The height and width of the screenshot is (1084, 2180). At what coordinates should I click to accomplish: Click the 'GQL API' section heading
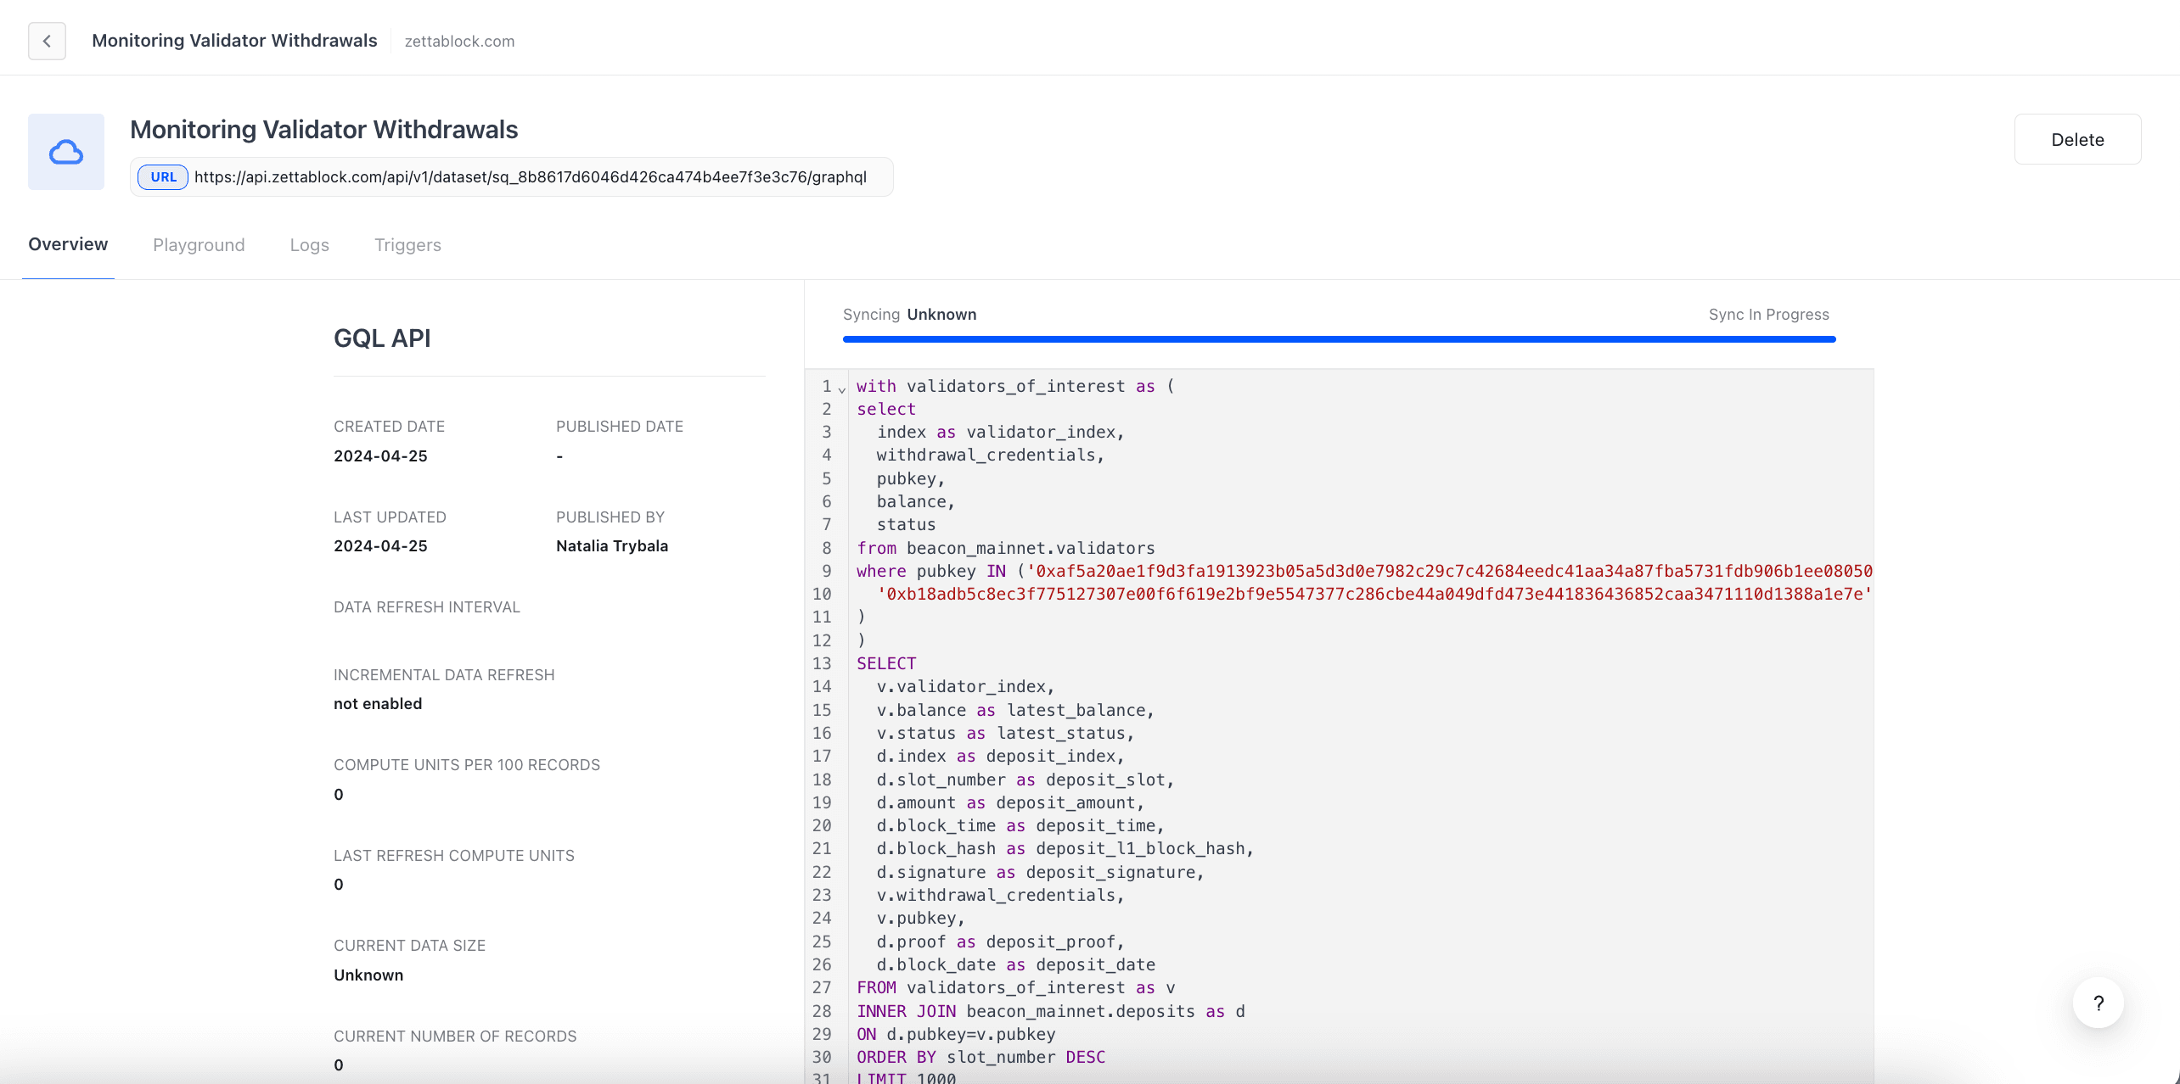382,338
